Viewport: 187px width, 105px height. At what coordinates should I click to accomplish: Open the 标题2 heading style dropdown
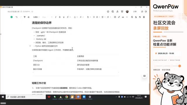[x=36, y=17]
